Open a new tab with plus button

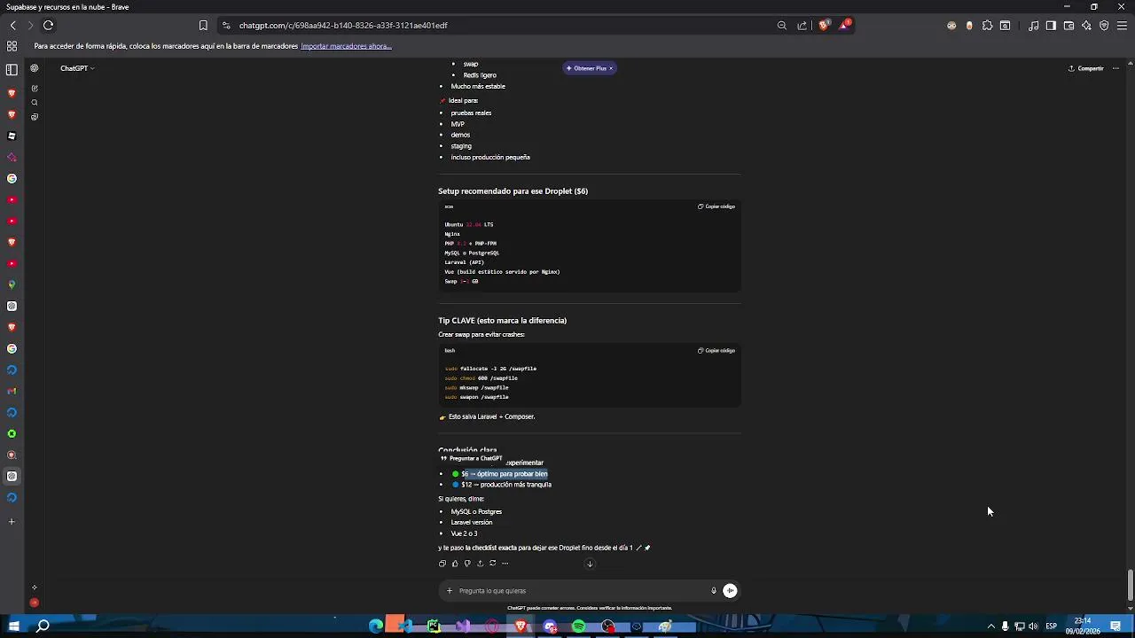[x=12, y=522]
